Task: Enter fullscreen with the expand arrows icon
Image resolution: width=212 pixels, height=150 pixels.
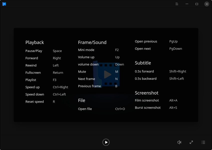Action: coord(191,142)
